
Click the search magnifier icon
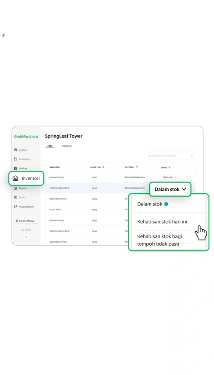tap(192, 156)
